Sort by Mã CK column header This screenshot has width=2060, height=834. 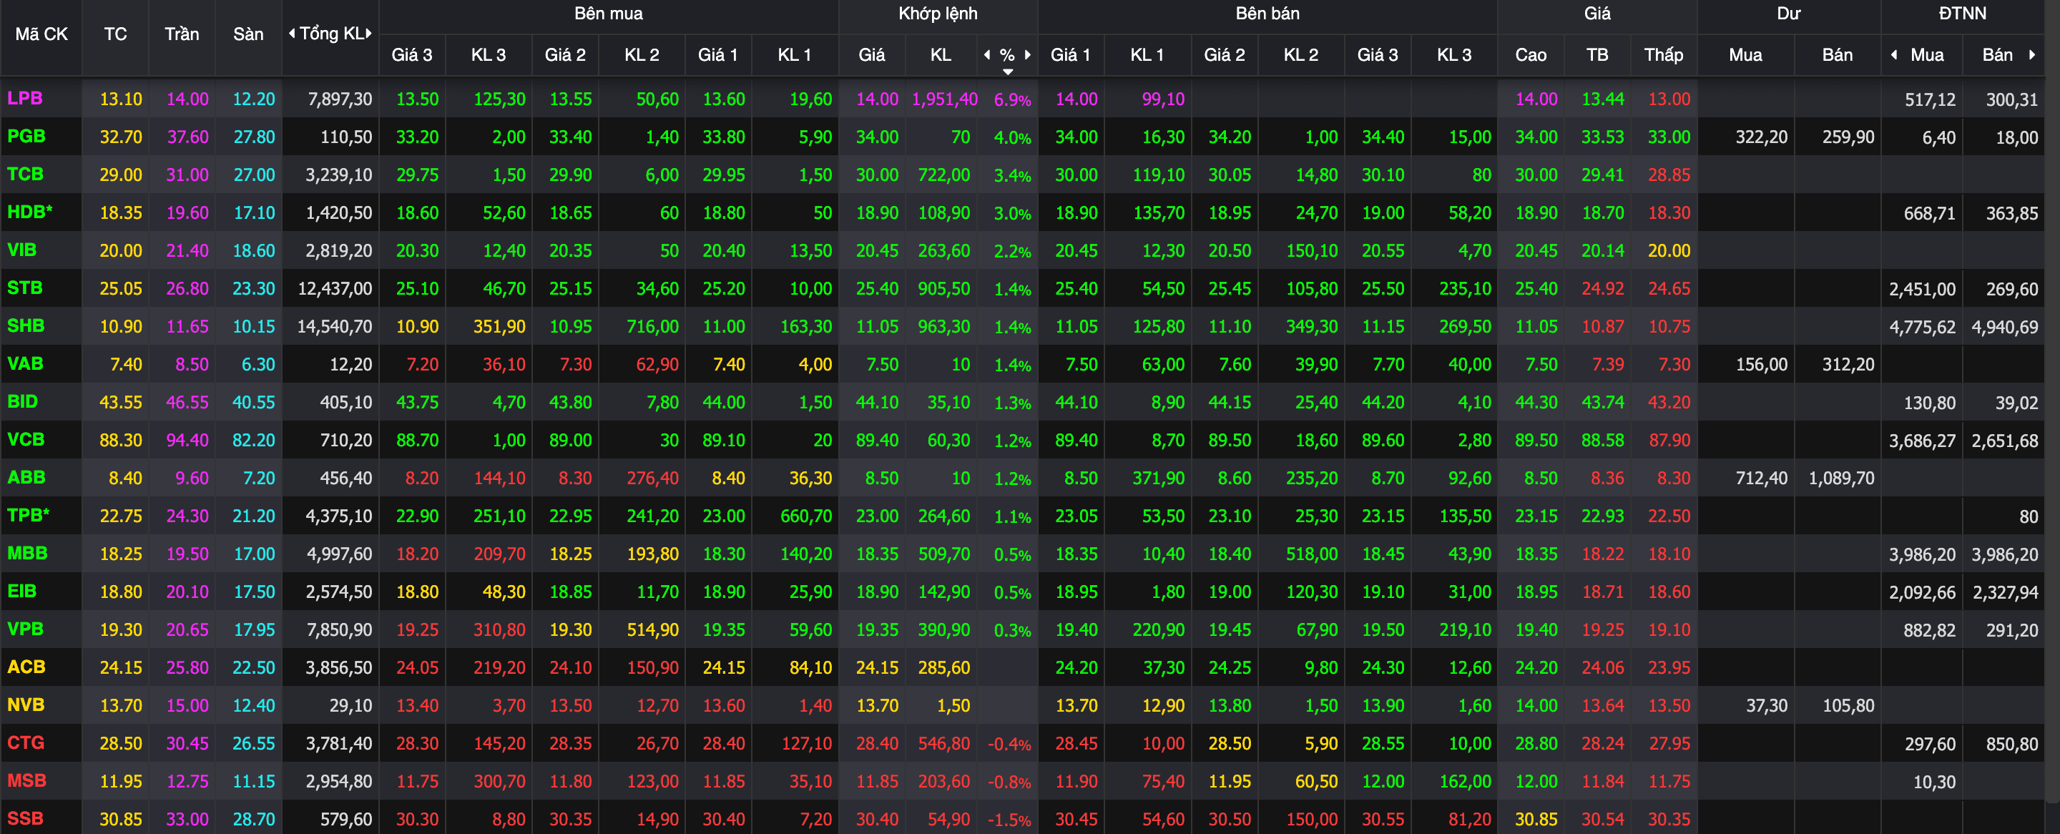41,34
